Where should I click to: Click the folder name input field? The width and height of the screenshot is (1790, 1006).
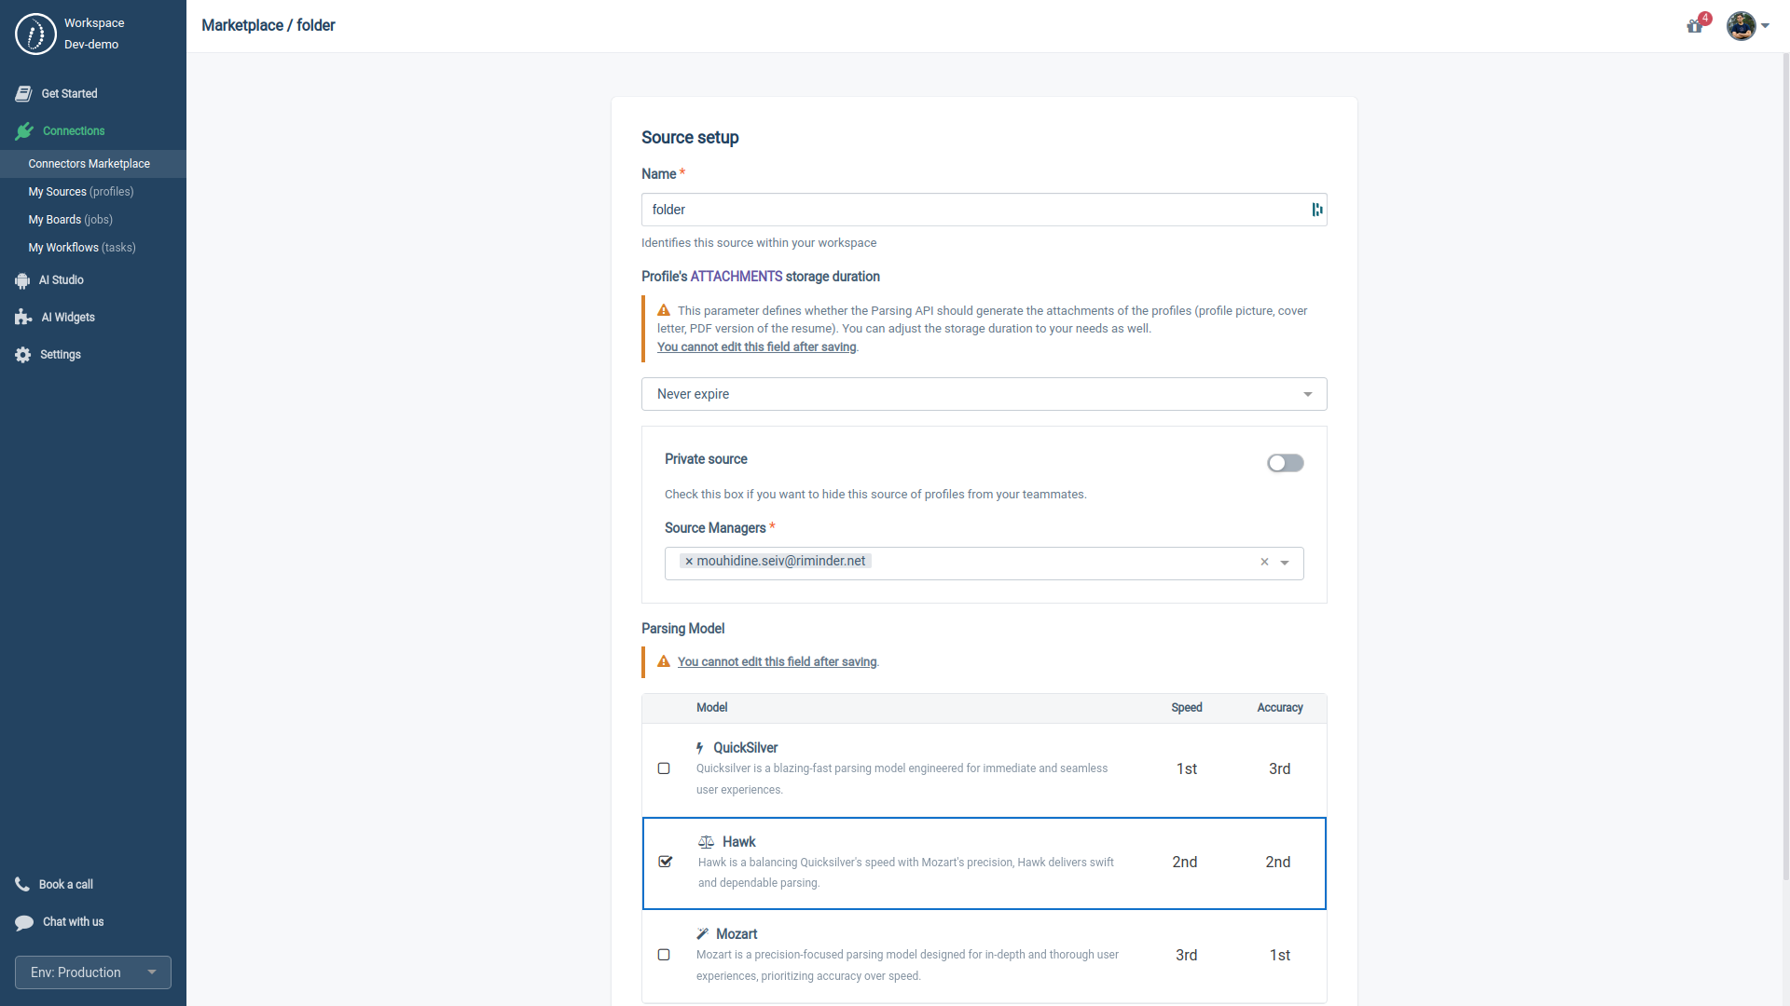984,209
